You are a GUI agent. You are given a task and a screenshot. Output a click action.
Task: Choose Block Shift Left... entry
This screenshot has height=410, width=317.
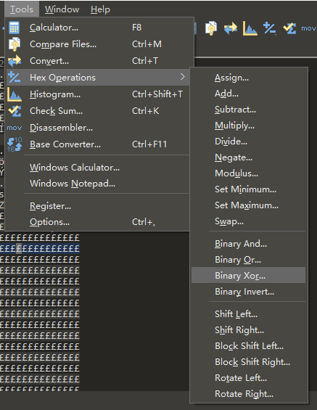249,346
